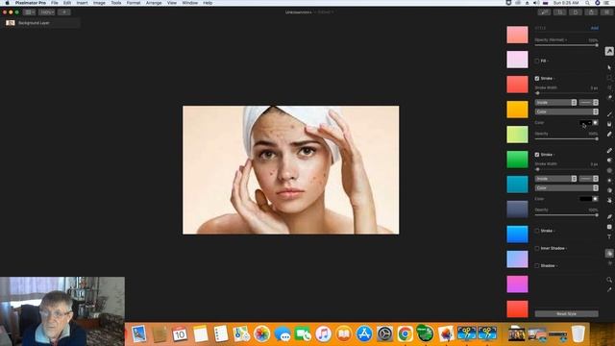The height and width of the screenshot is (346, 615).
Task: Enable the Fill checkbox
Action: (x=537, y=61)
